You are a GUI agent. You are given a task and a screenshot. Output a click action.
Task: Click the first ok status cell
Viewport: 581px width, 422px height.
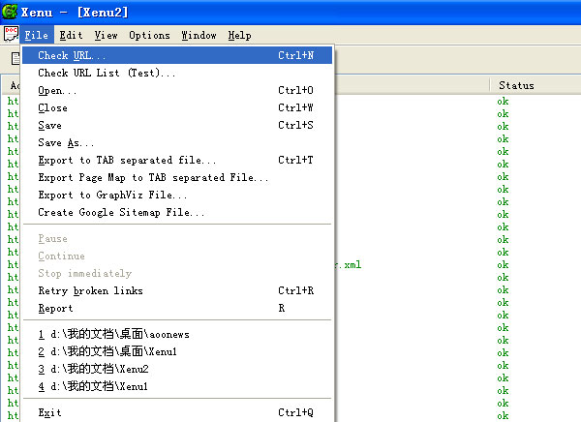coord(503,102)
